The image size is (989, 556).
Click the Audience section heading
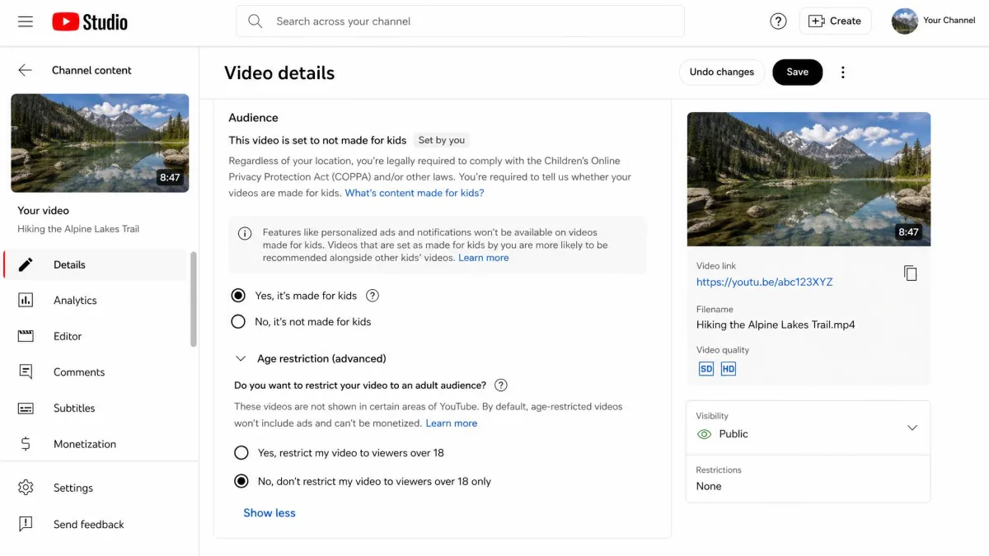pyautogui.click(x=254, y=118)
